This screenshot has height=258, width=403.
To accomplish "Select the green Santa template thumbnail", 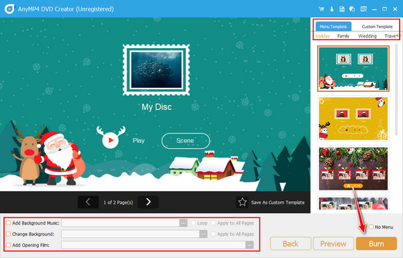I will pyautogui.click(x=353, y=68).
